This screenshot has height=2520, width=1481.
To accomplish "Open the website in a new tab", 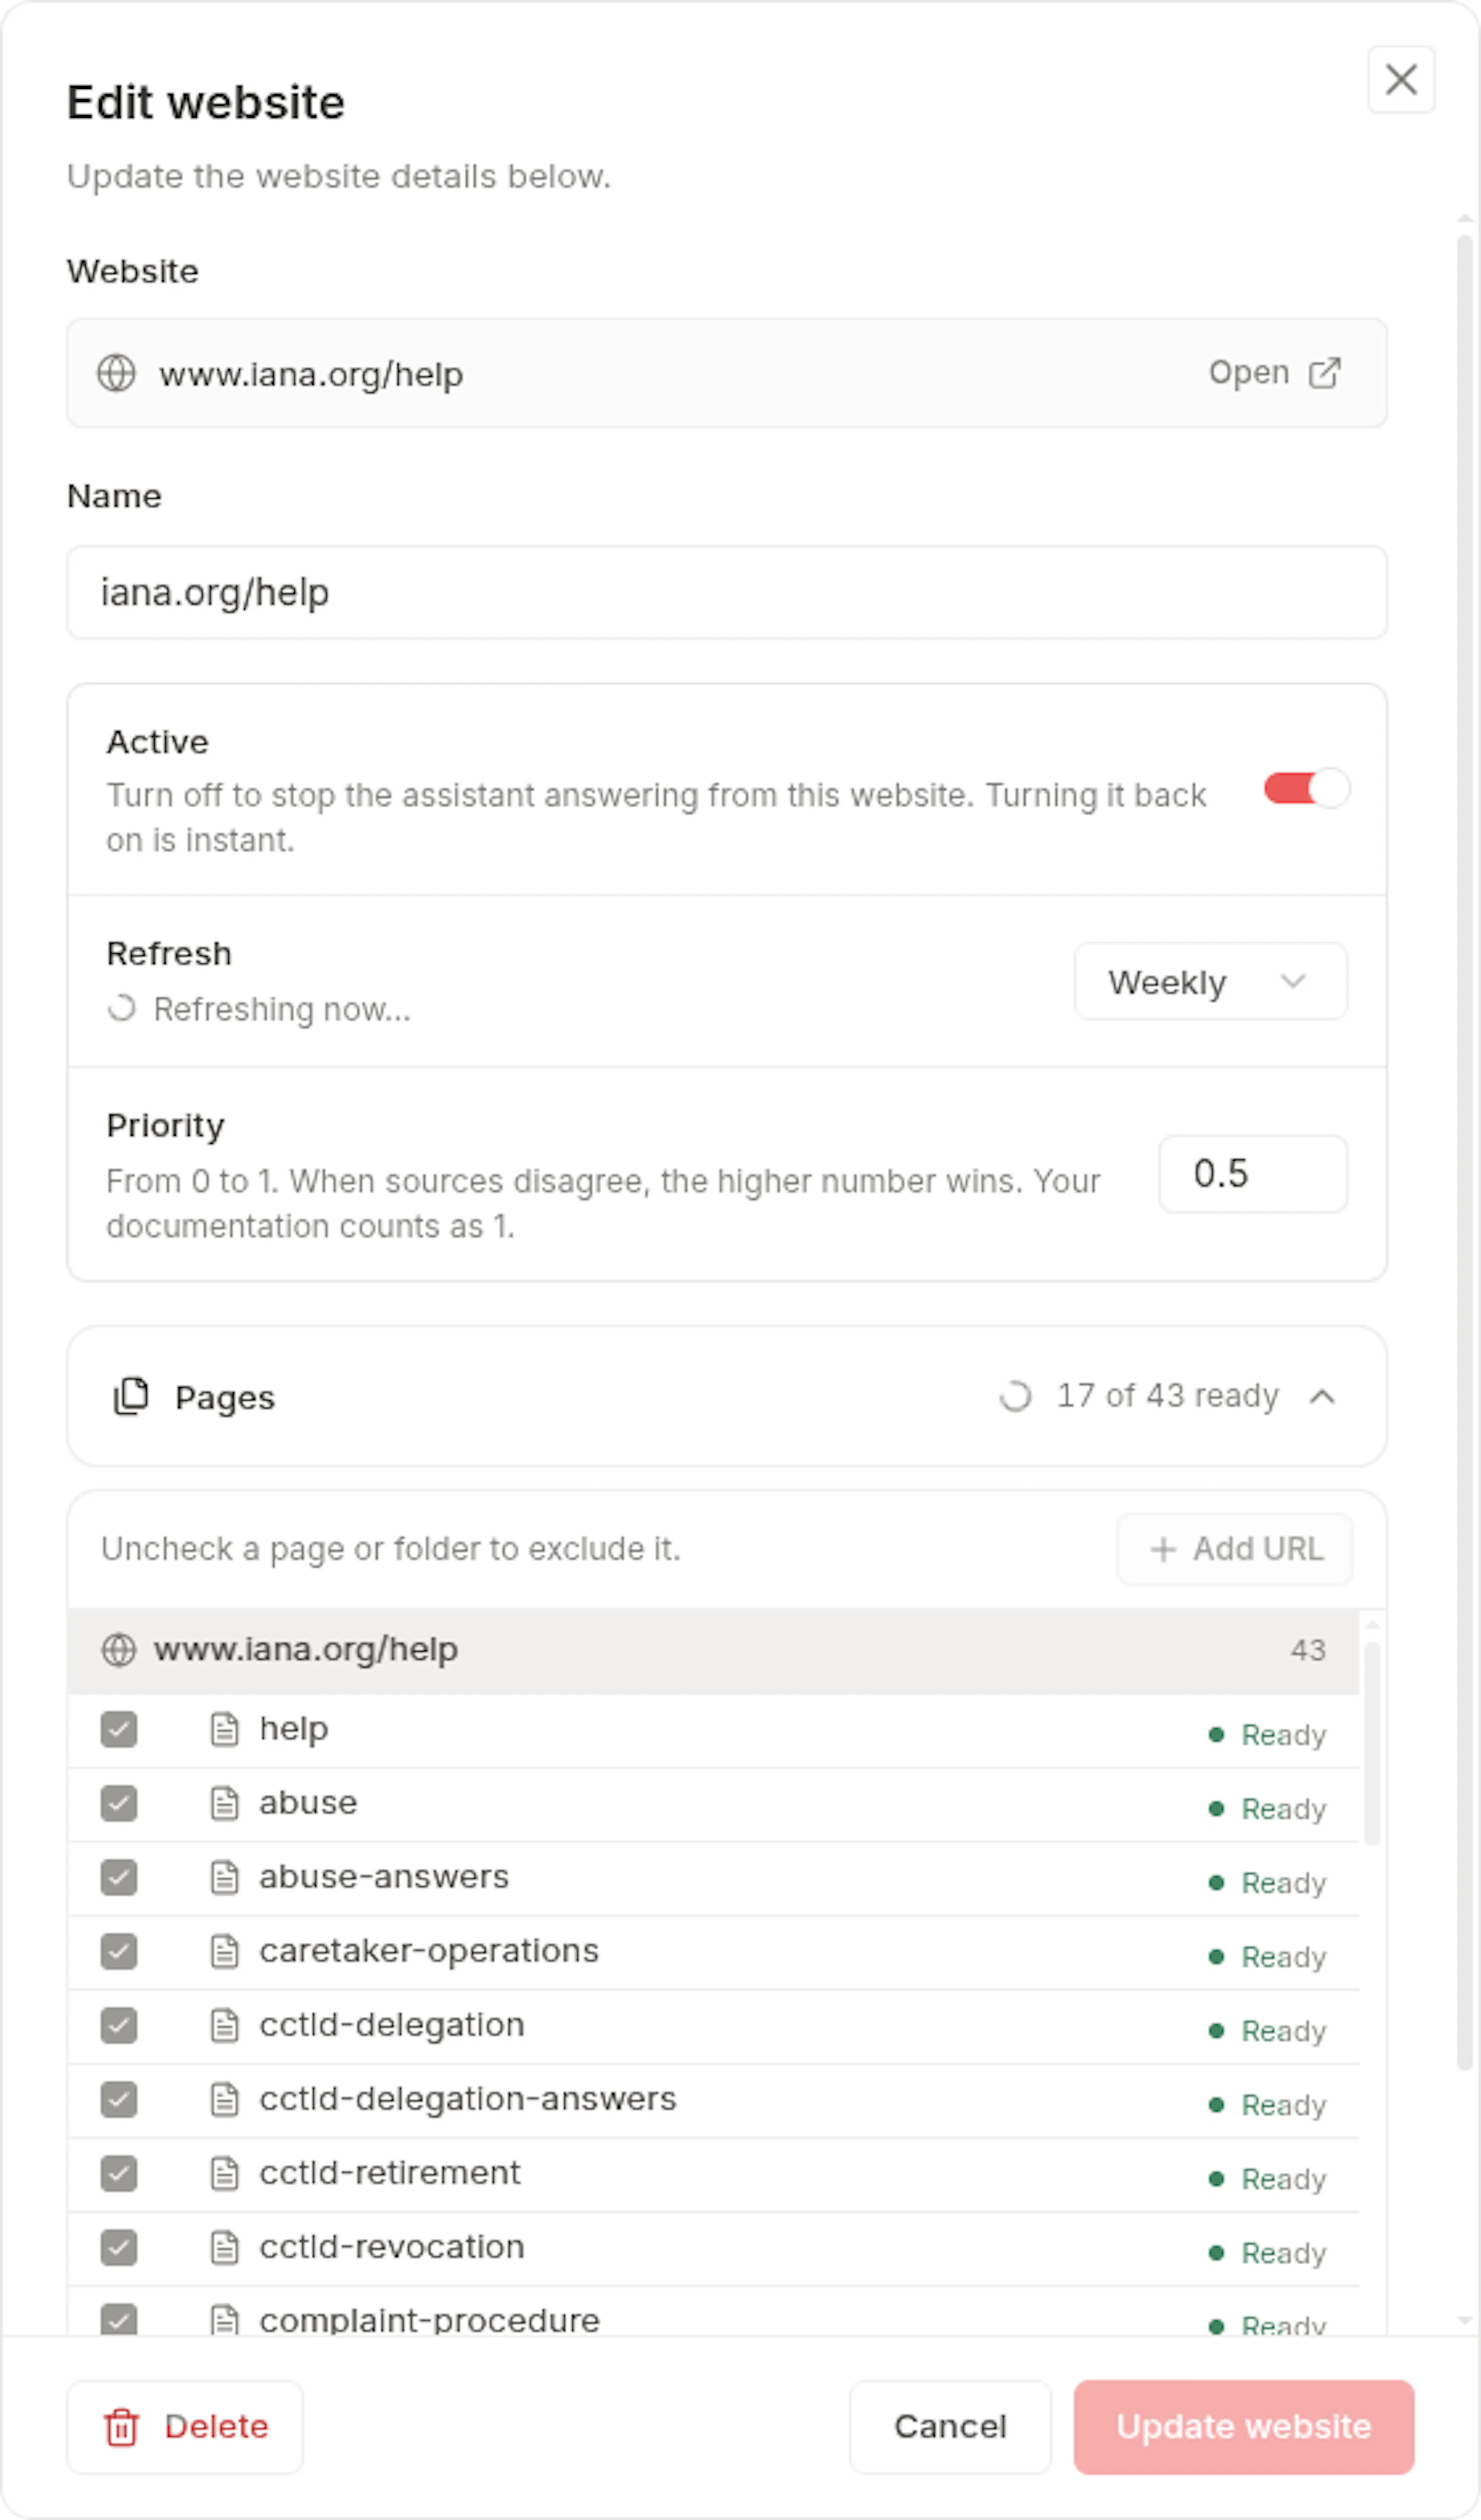I will pos(1275,373).
